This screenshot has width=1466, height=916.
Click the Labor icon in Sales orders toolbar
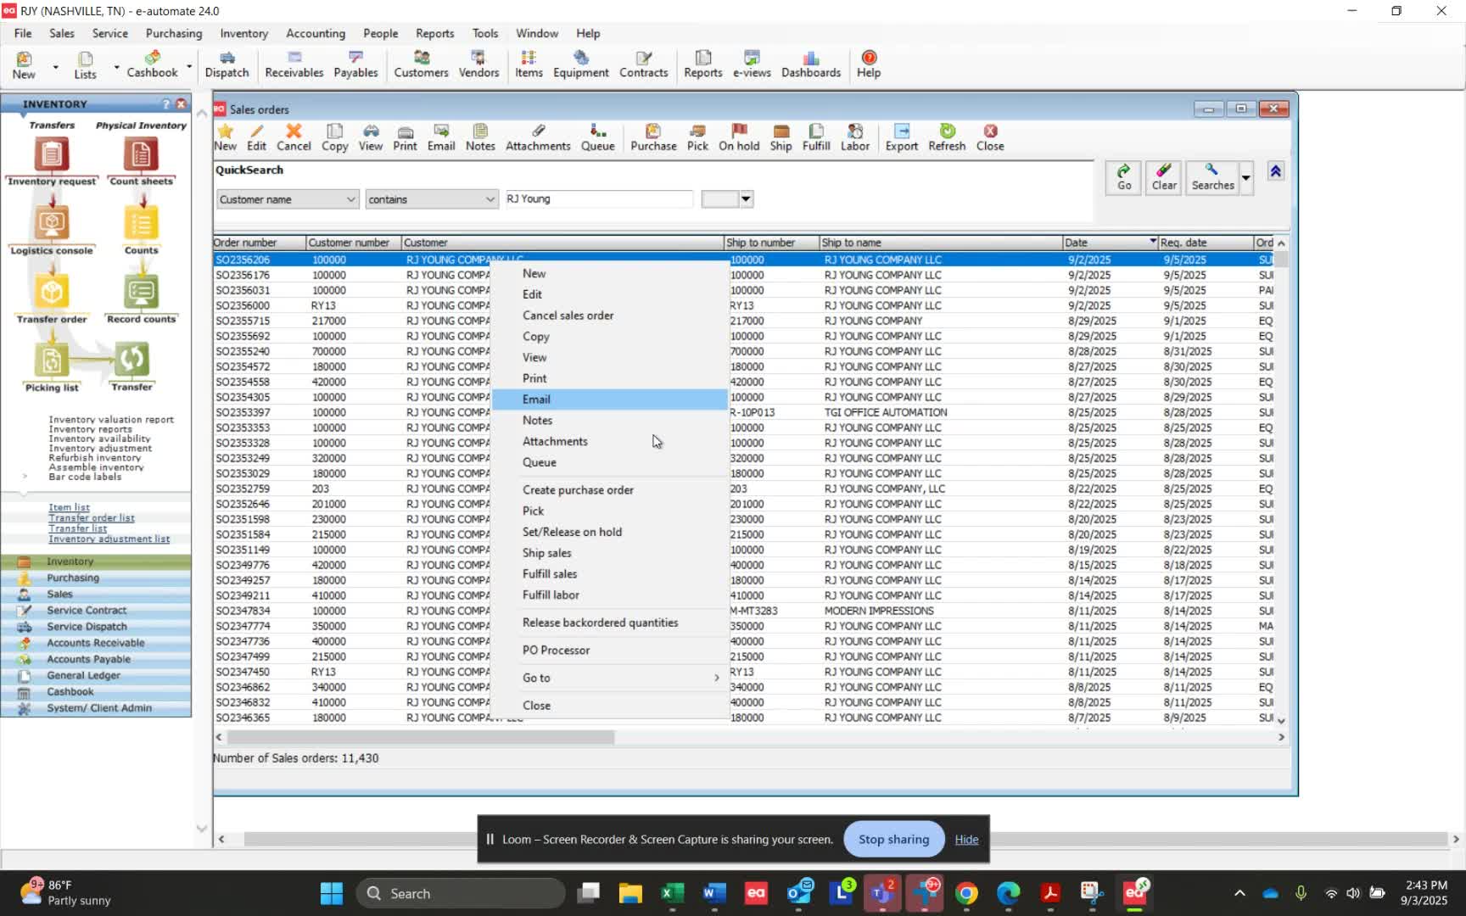point(855,137)
